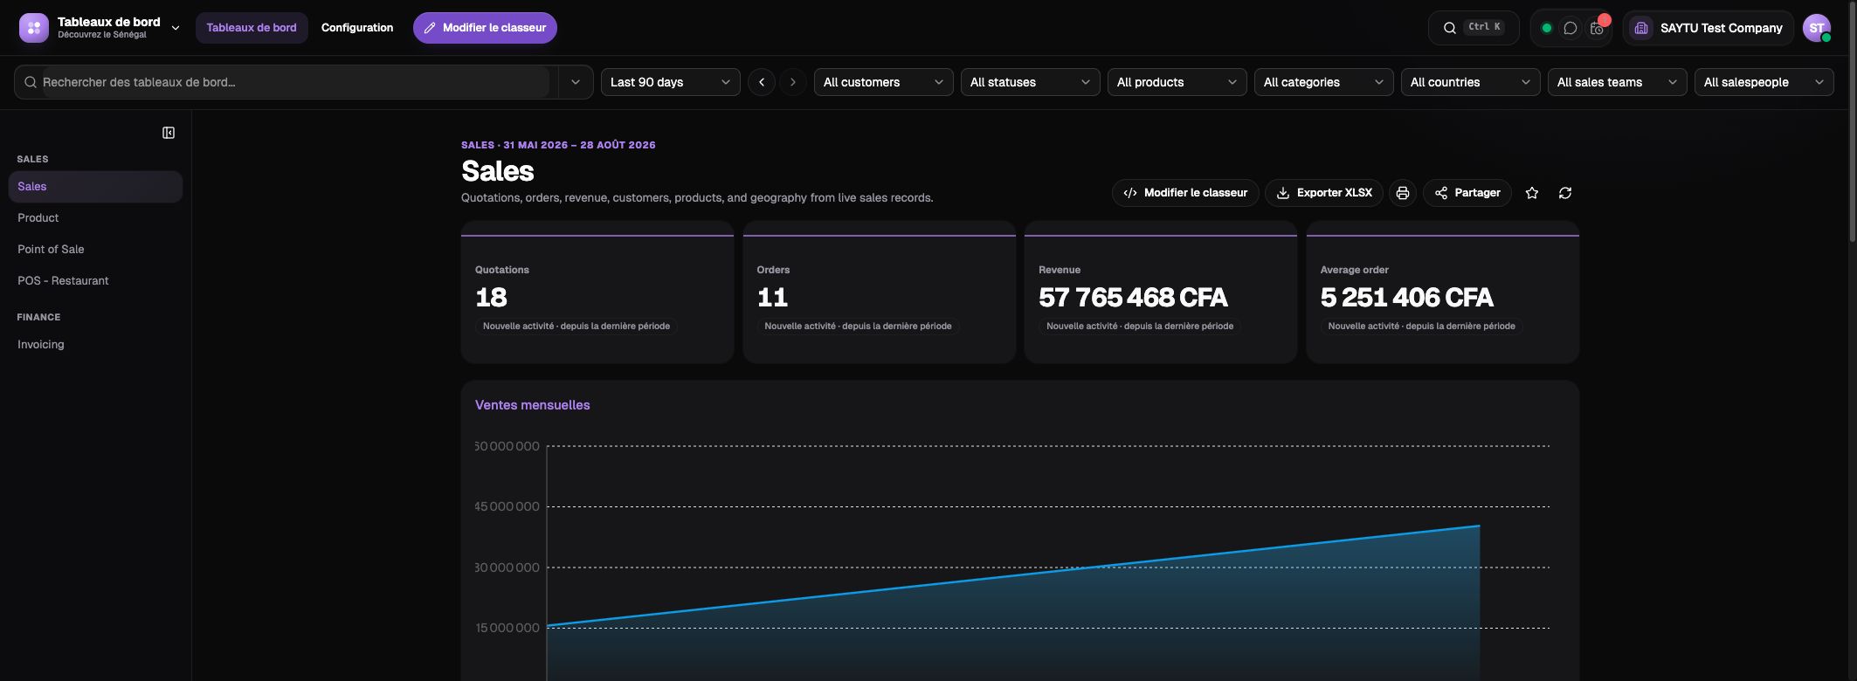Open the Point of Sale dashboard
The height and width of the screenshot is (681, 1857).
(51, 250)
